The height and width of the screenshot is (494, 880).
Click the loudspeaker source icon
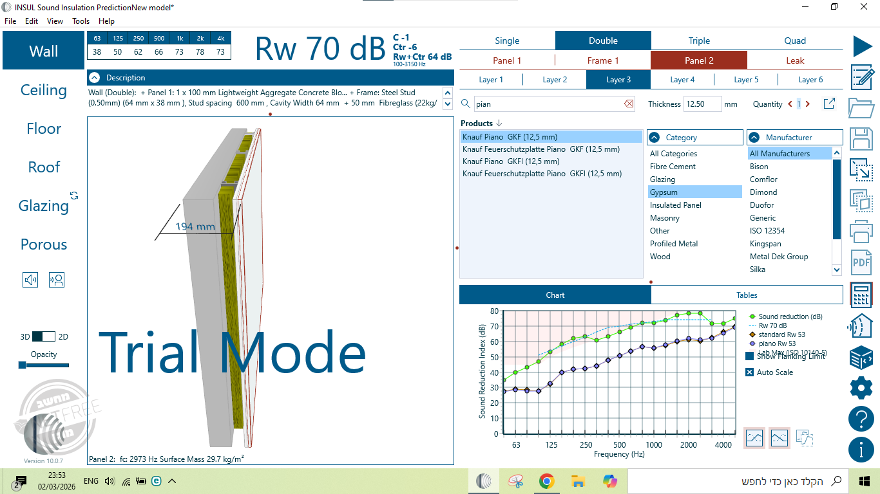tap(30, 280)
